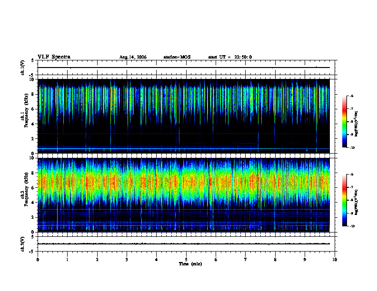Viewport: 377px width, 291px height.
Task: Click the "VLF Spectra" title text
Action: (54, 57)
